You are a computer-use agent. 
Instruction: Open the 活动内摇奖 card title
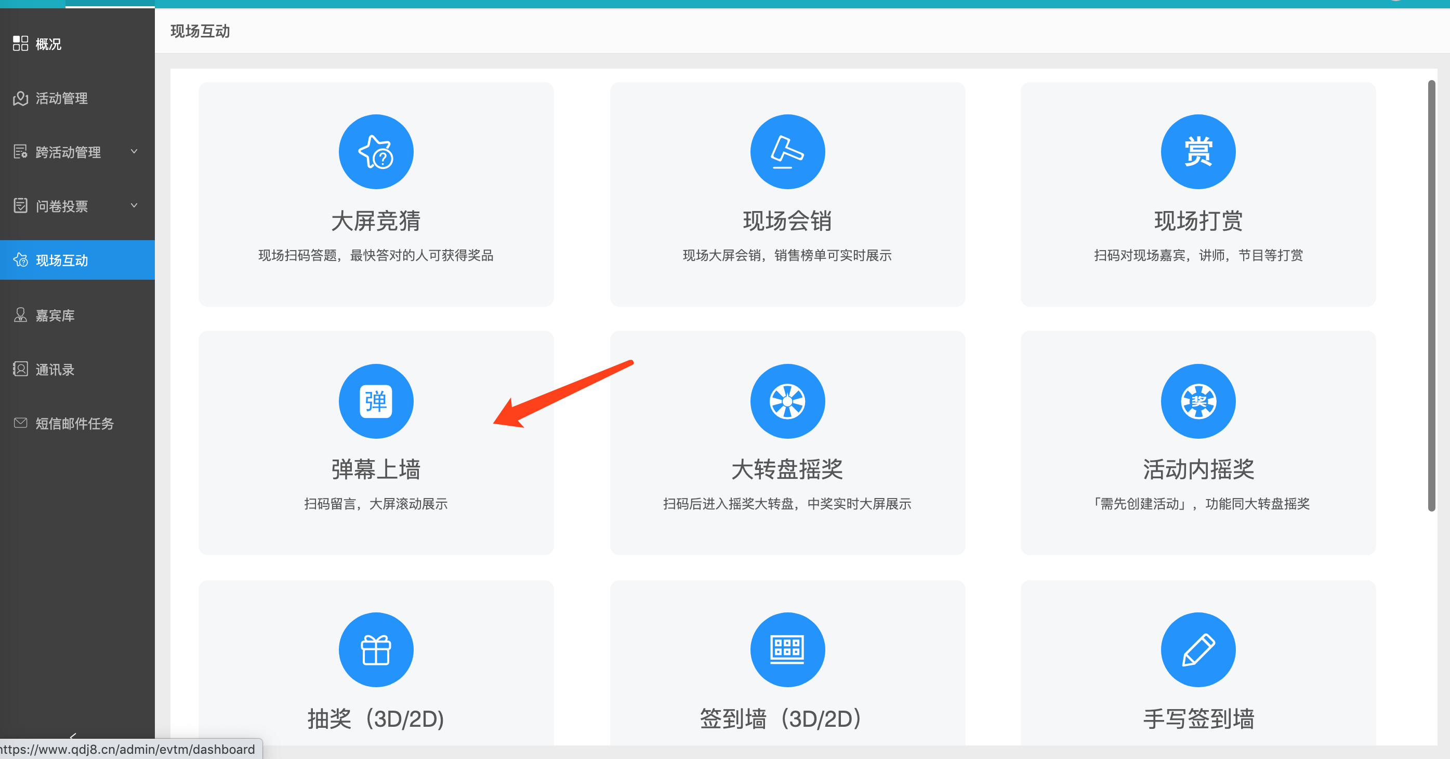tap(1198, 469)
